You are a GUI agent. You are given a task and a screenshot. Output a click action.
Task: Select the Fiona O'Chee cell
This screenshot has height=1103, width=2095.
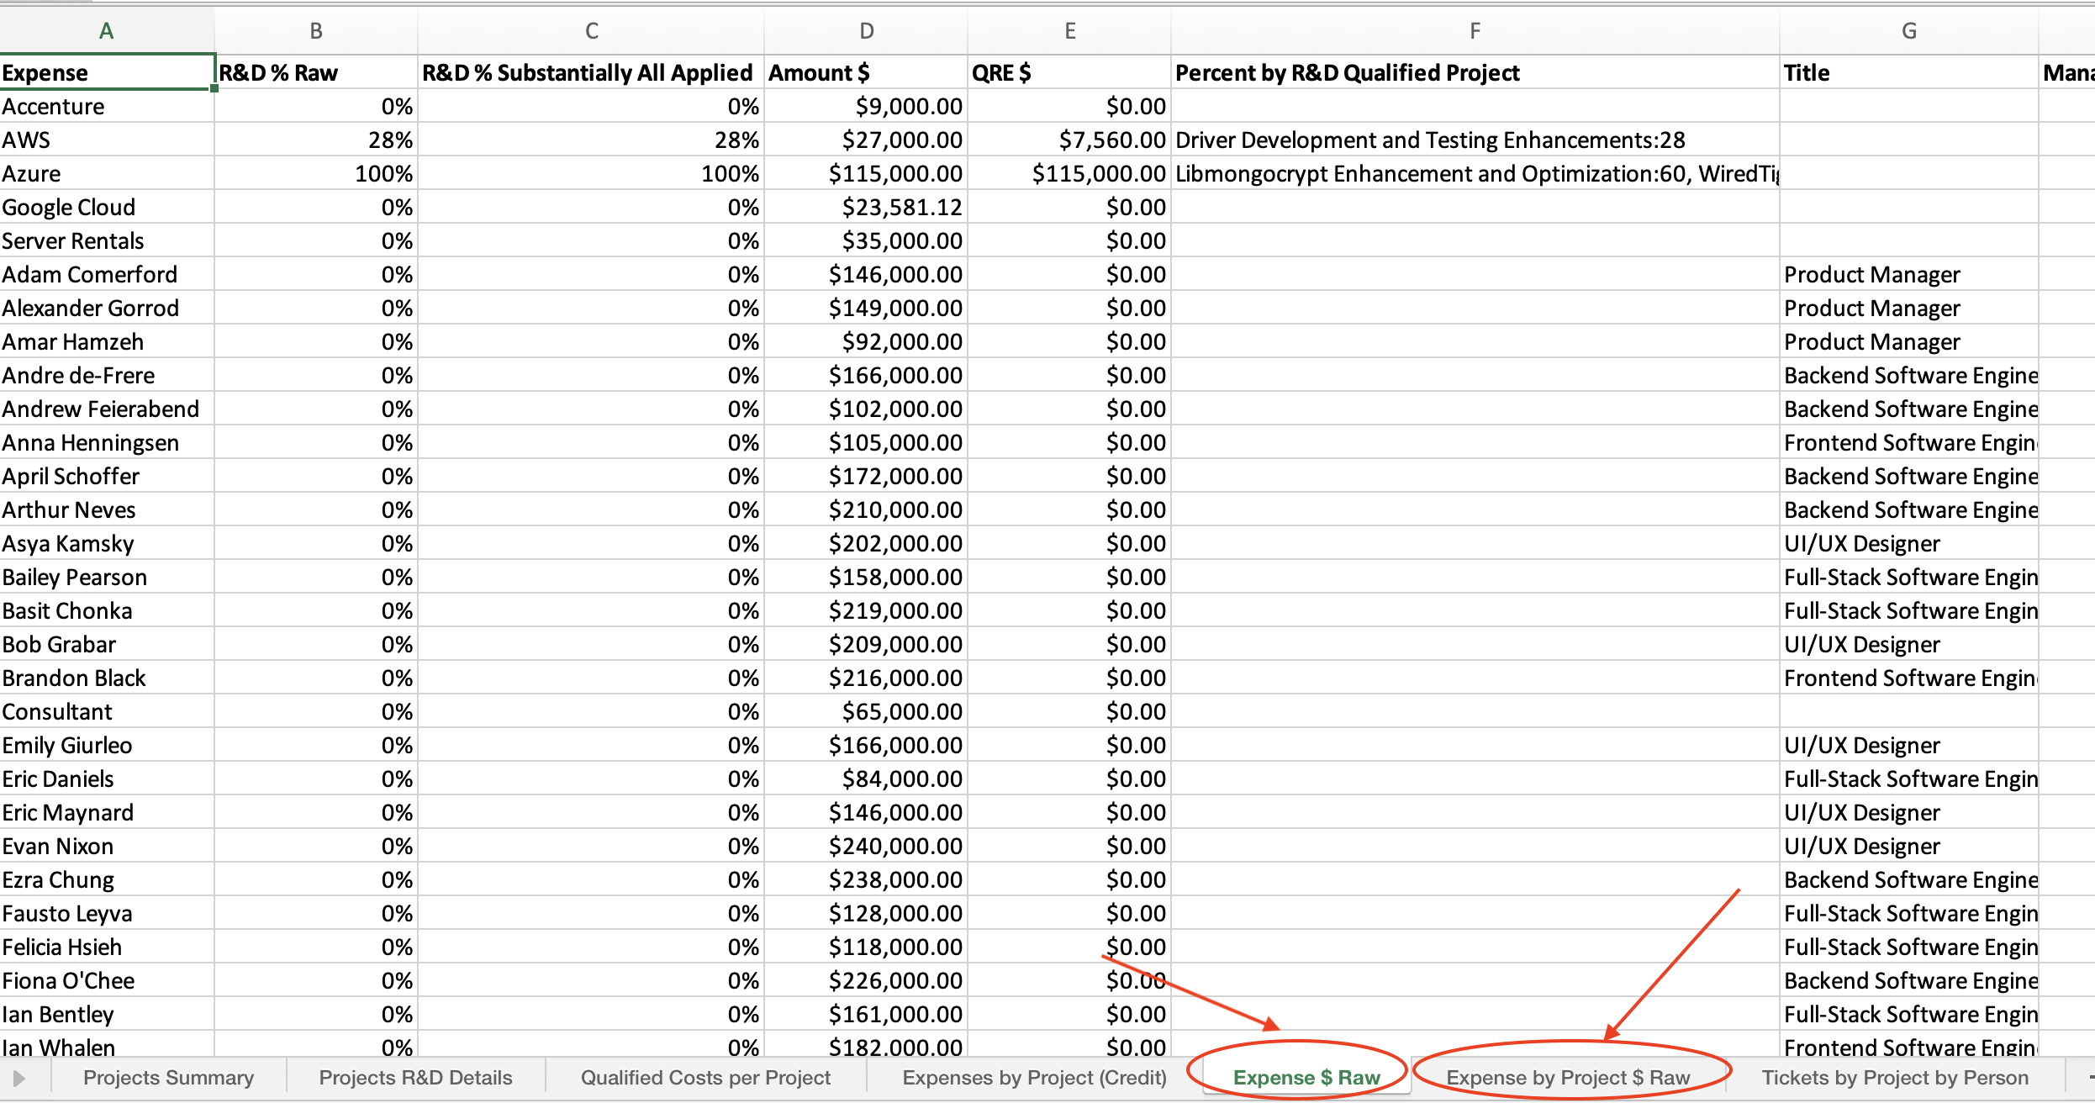[107, 980]
